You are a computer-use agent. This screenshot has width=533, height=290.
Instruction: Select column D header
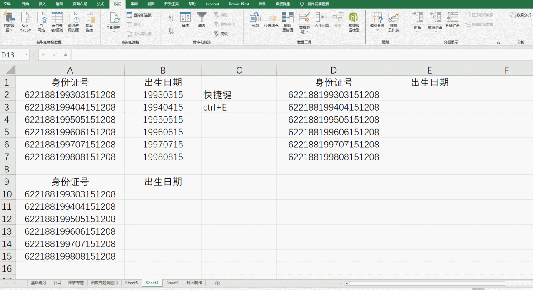pos(334,70)
